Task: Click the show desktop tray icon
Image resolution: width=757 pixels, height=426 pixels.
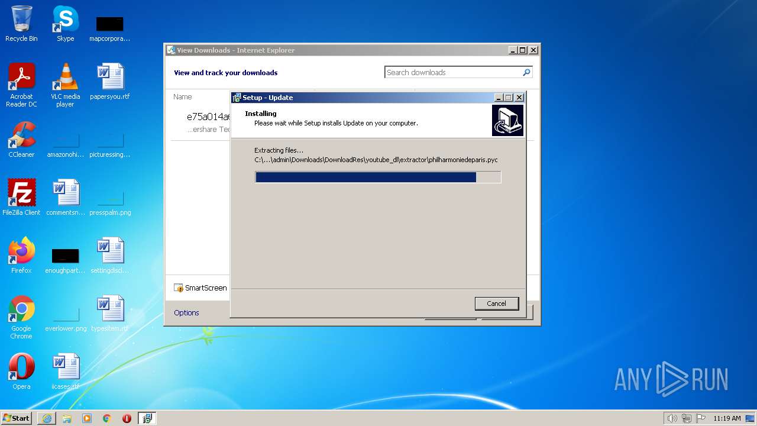Action: click(x=751, y=418)
